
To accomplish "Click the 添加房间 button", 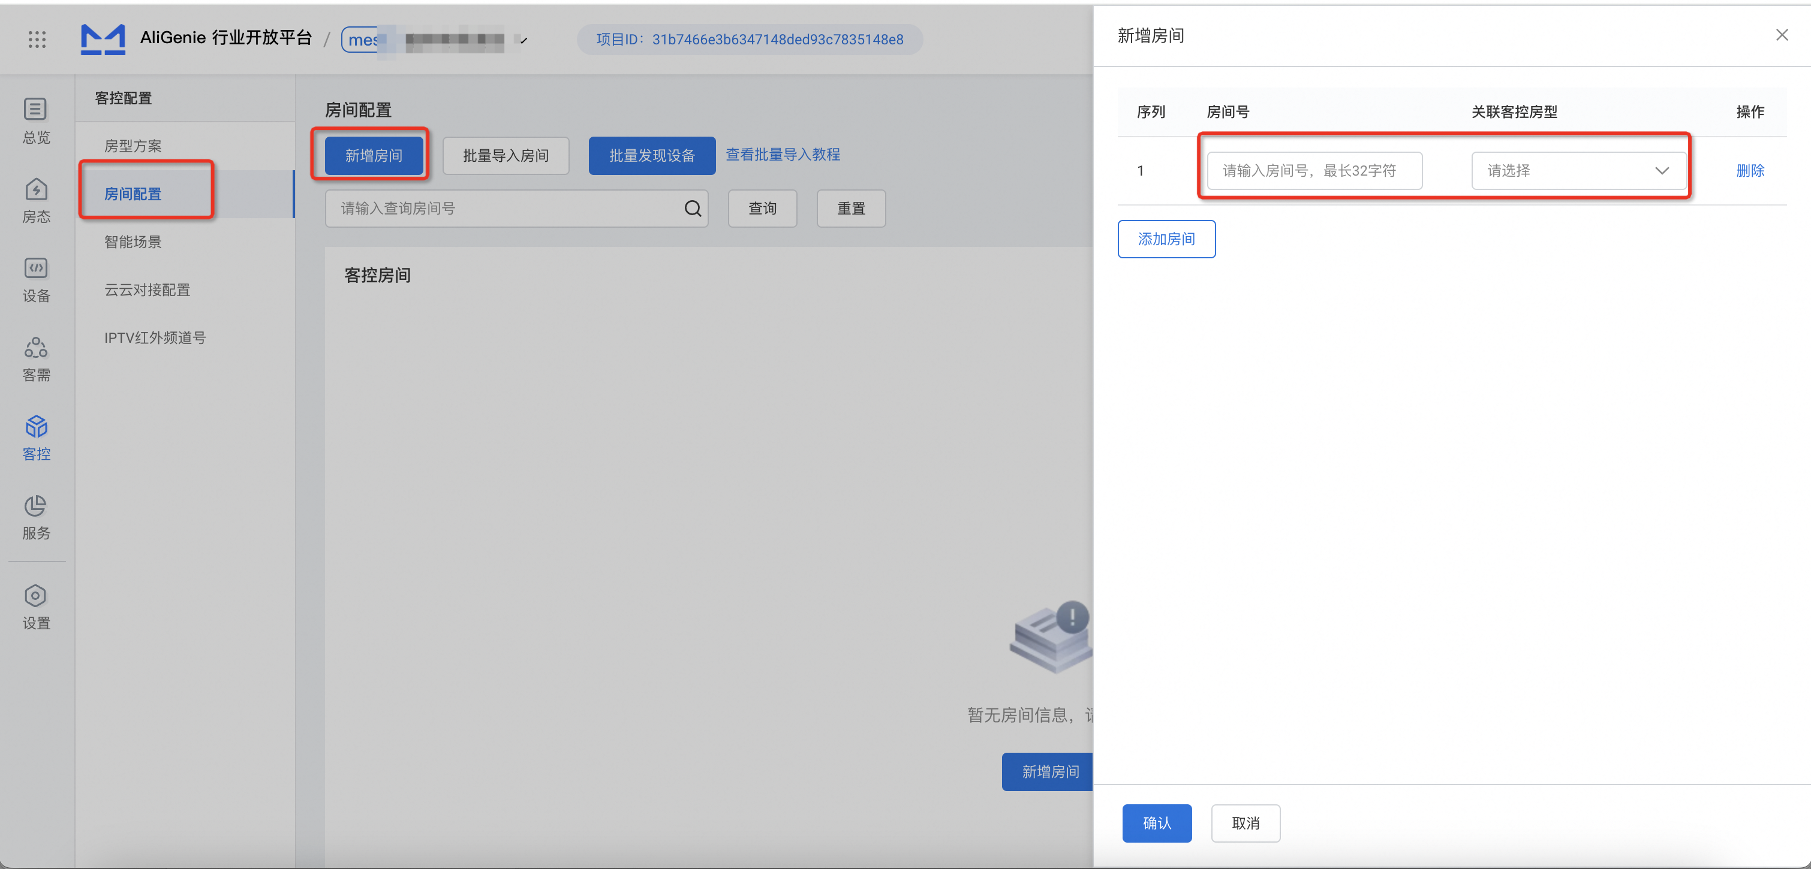I will point(1166,239).
